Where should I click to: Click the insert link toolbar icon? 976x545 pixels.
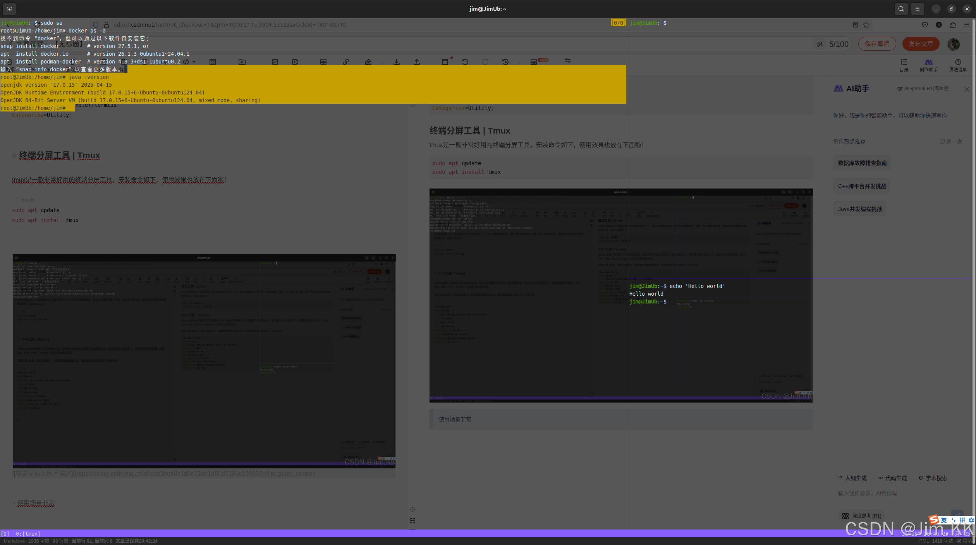345,62
